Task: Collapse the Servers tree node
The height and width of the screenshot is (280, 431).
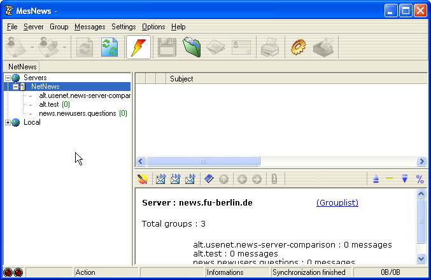Action: click(8, 78)
